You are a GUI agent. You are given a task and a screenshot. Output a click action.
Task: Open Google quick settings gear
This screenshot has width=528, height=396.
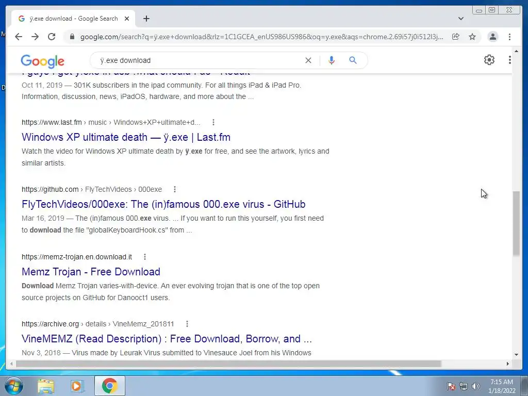(489, 60)
